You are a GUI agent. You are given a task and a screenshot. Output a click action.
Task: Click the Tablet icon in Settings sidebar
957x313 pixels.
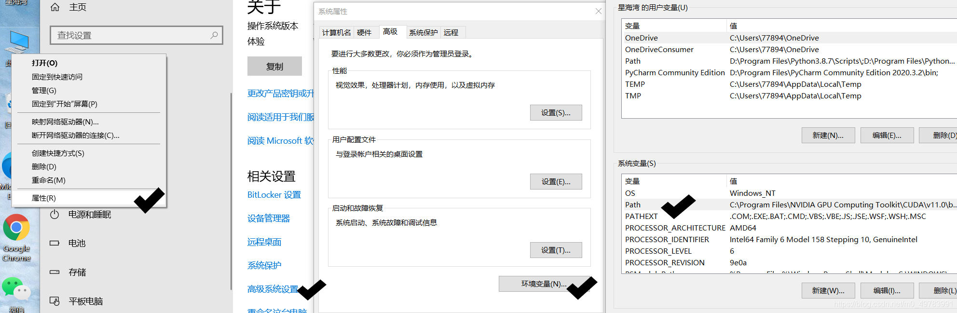coord(55,301)
